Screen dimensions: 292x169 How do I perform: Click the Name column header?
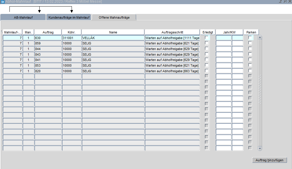tap(113, 32)
